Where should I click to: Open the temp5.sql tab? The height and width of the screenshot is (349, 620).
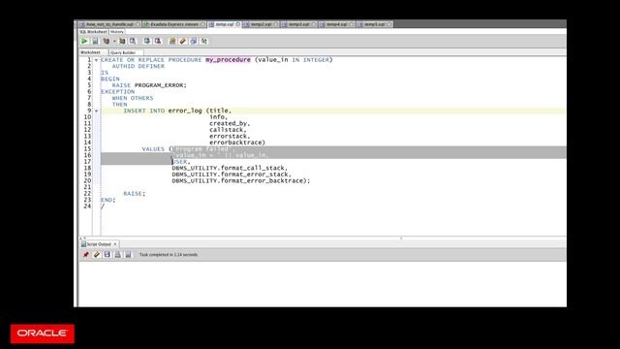pos(375,24)
